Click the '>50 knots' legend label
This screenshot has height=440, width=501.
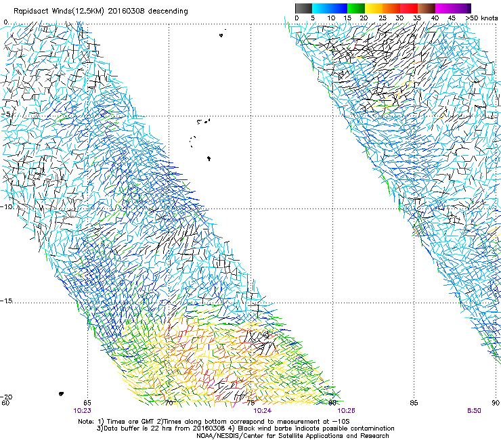[x=482, y=18]
